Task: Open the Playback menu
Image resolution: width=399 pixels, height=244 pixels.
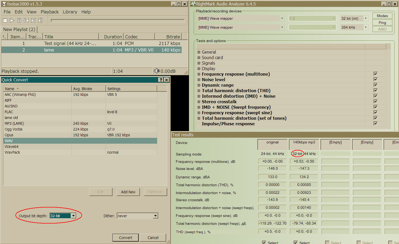Action: click(50, 12)
